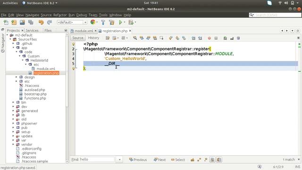Click the Stop Macro Recording icon
This screenshot has height=170, width=302.
(216, 38)
